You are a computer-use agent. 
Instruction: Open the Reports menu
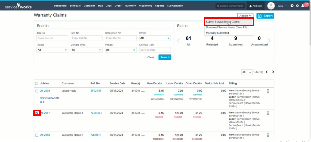point(159,6)
